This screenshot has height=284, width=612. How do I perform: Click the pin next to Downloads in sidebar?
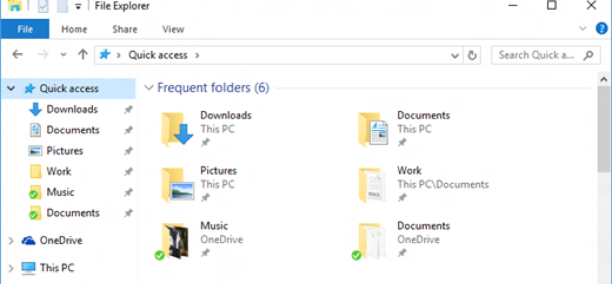[x=129, y=109]
